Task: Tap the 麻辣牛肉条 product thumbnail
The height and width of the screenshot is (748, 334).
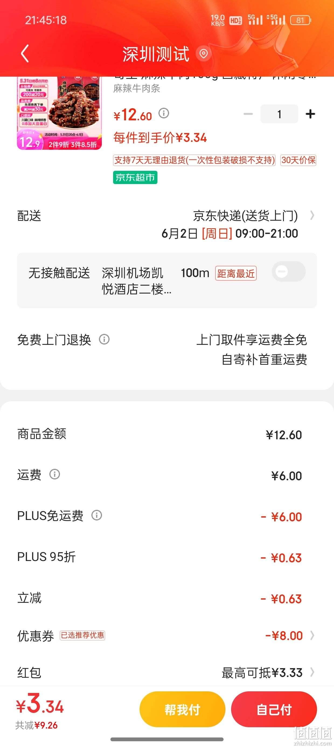Action: pyautogui.click(x=60, y=113)
